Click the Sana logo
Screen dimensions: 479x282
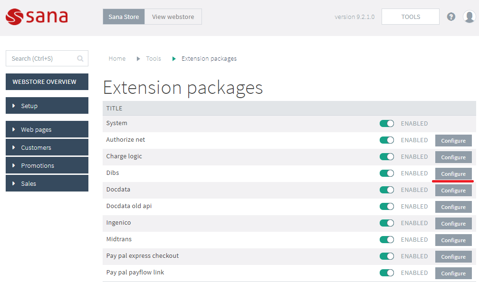[37, 17]
